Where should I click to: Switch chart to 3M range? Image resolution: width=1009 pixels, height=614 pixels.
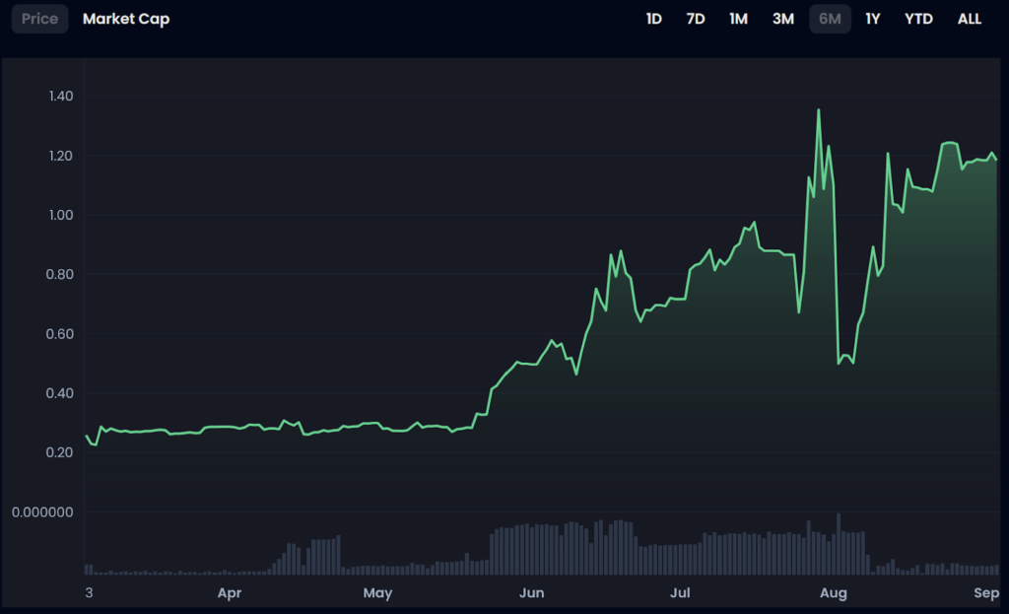(x=783, y=19)
